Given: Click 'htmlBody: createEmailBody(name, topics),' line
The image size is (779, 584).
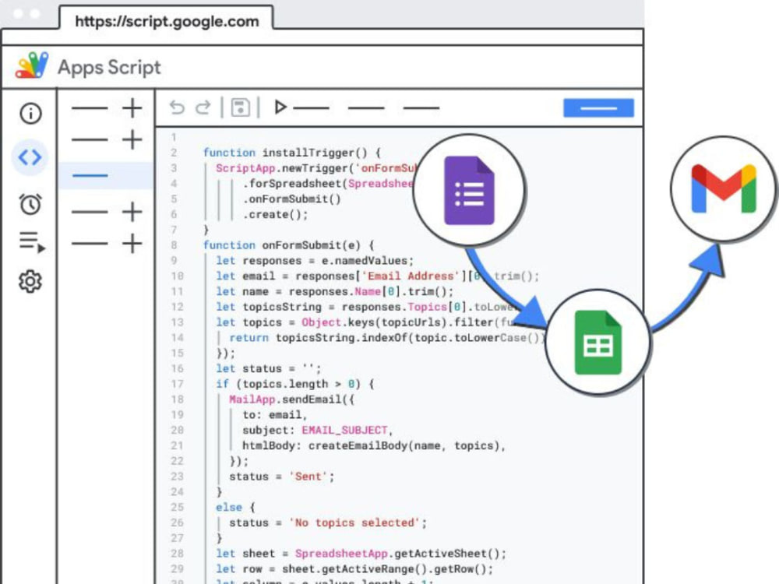Looking at the screenshot, I should coord(374,445).
